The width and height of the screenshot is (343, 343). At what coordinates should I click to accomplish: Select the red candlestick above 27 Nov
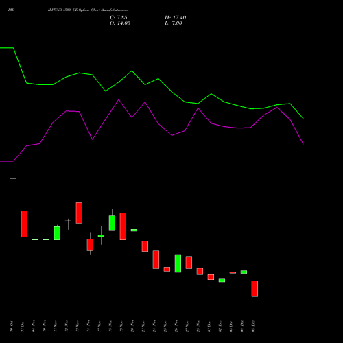189,262
